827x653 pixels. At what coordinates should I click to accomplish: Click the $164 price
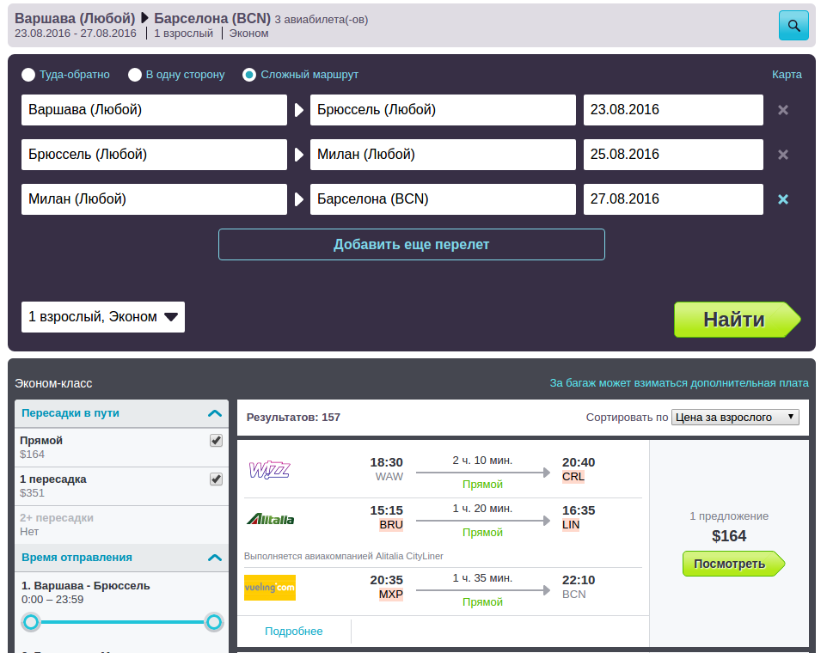[729, 536]
